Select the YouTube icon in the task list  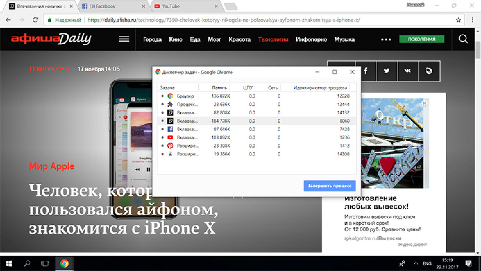(x=170, y=137)
